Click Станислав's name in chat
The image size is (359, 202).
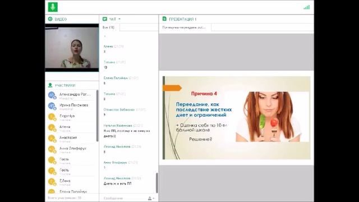click(119, 110)
